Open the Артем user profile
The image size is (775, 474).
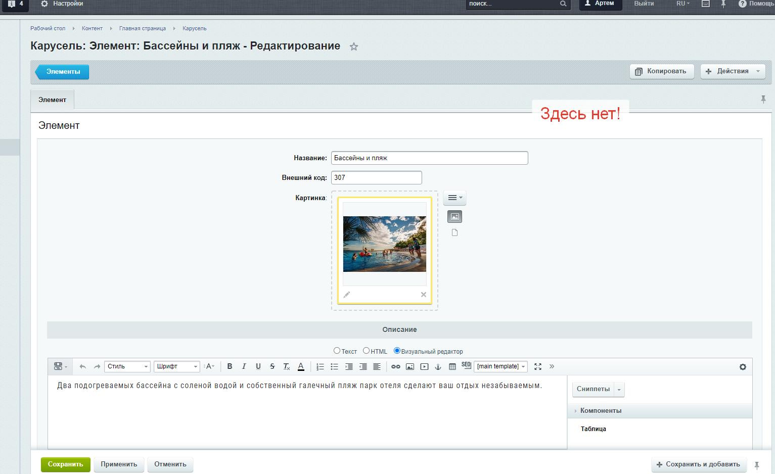point(601,4)
